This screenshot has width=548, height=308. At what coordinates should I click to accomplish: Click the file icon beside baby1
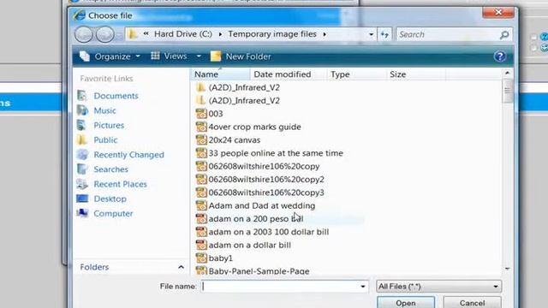tap(201, 258)
